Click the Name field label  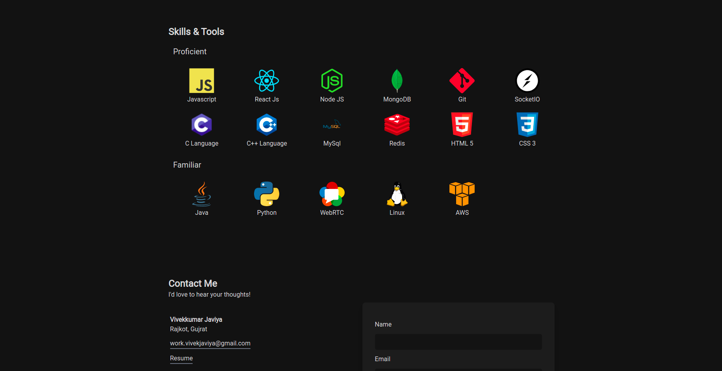point(383,325)
